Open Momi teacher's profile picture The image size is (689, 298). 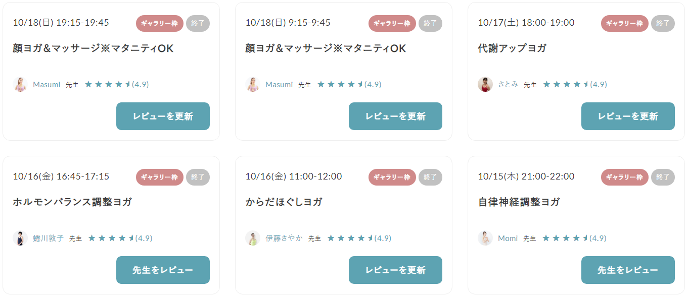click(485, 238)
